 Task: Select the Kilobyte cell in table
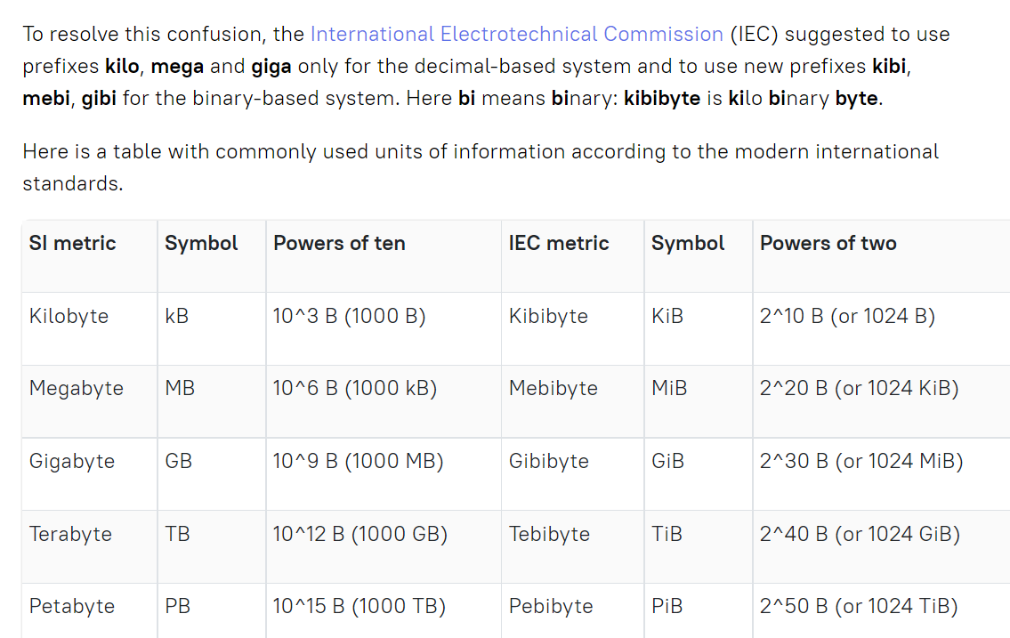pyautogui.click(x=69, y=316)
